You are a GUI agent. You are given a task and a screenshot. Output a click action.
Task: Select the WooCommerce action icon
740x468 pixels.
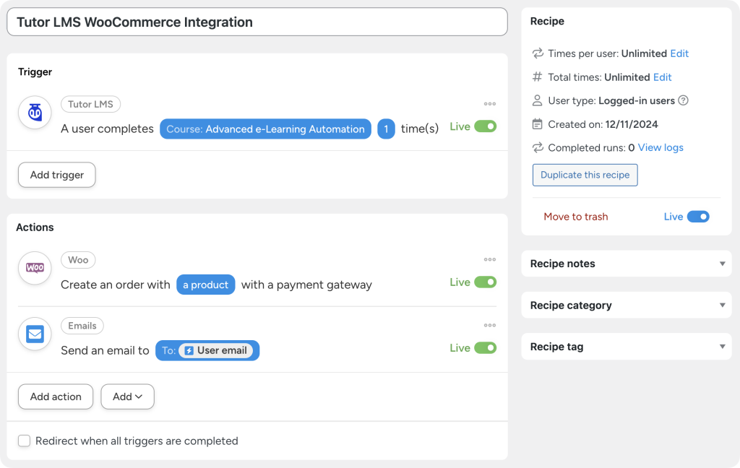click(34, 268)
